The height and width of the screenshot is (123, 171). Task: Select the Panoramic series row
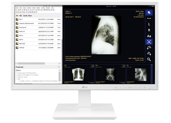point(38,27)
